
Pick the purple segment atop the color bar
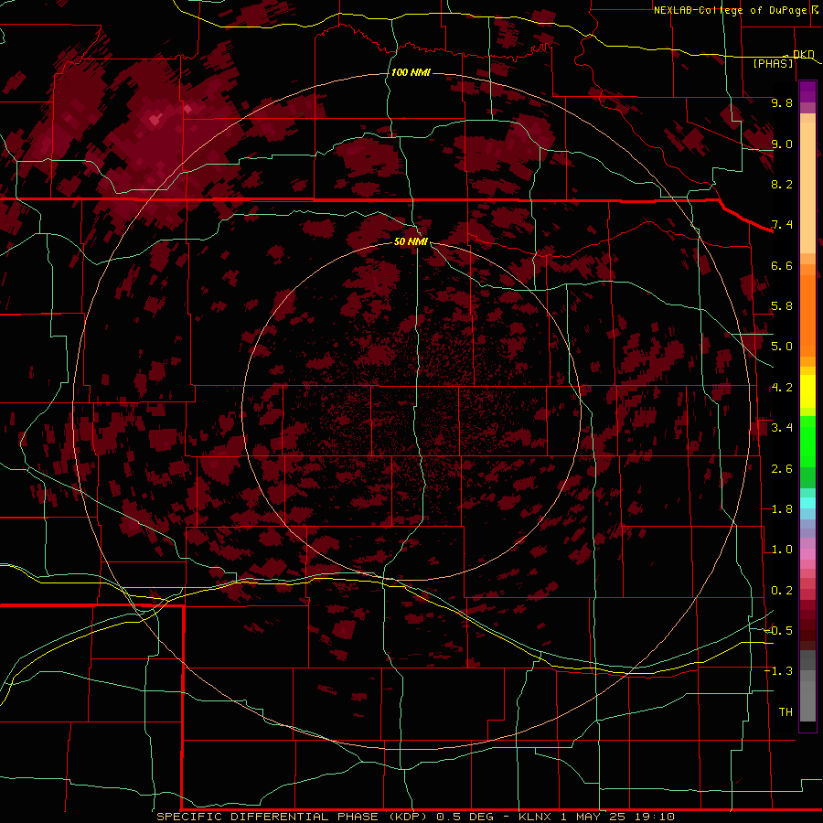807,91
